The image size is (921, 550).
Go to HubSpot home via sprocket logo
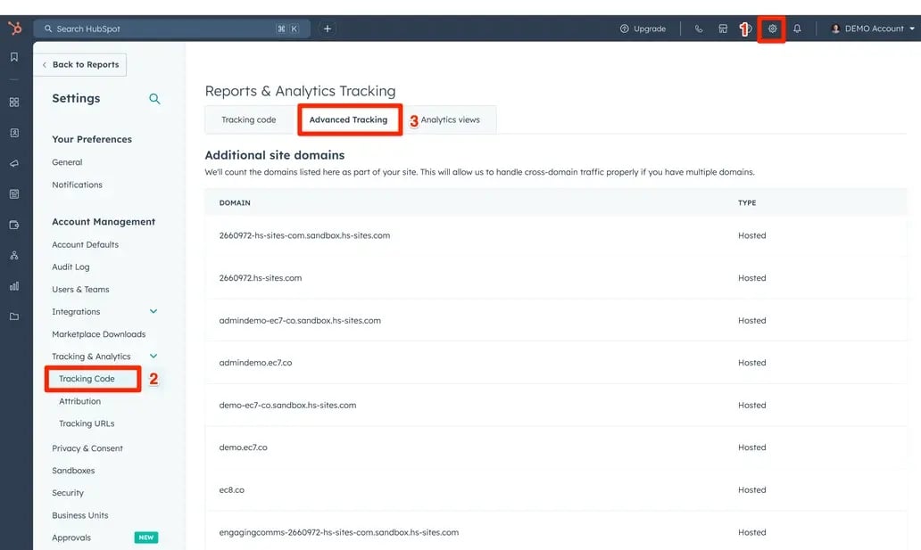[14, 29]
